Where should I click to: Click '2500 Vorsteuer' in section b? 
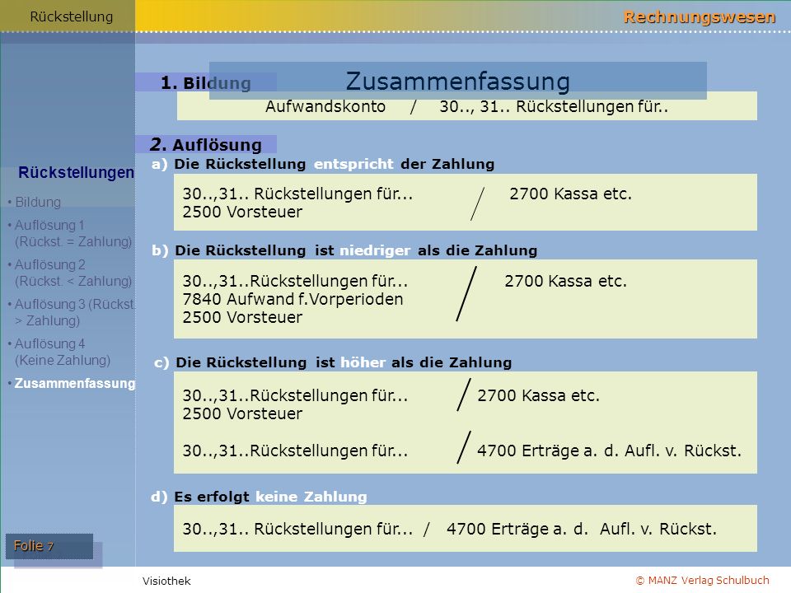(x=242, y=317)
